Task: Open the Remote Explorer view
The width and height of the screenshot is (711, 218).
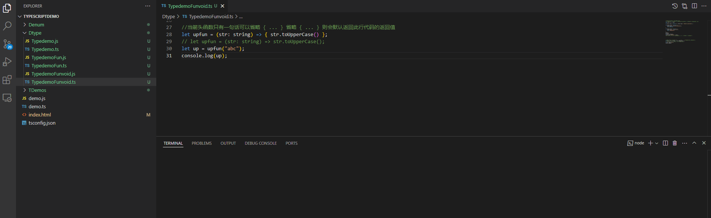Action: pos(7,97)
